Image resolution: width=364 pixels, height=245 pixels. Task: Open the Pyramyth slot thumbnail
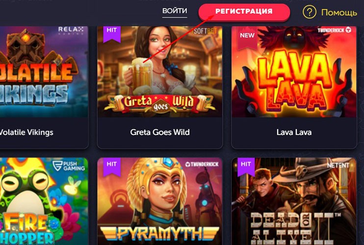tap(160, 201)
